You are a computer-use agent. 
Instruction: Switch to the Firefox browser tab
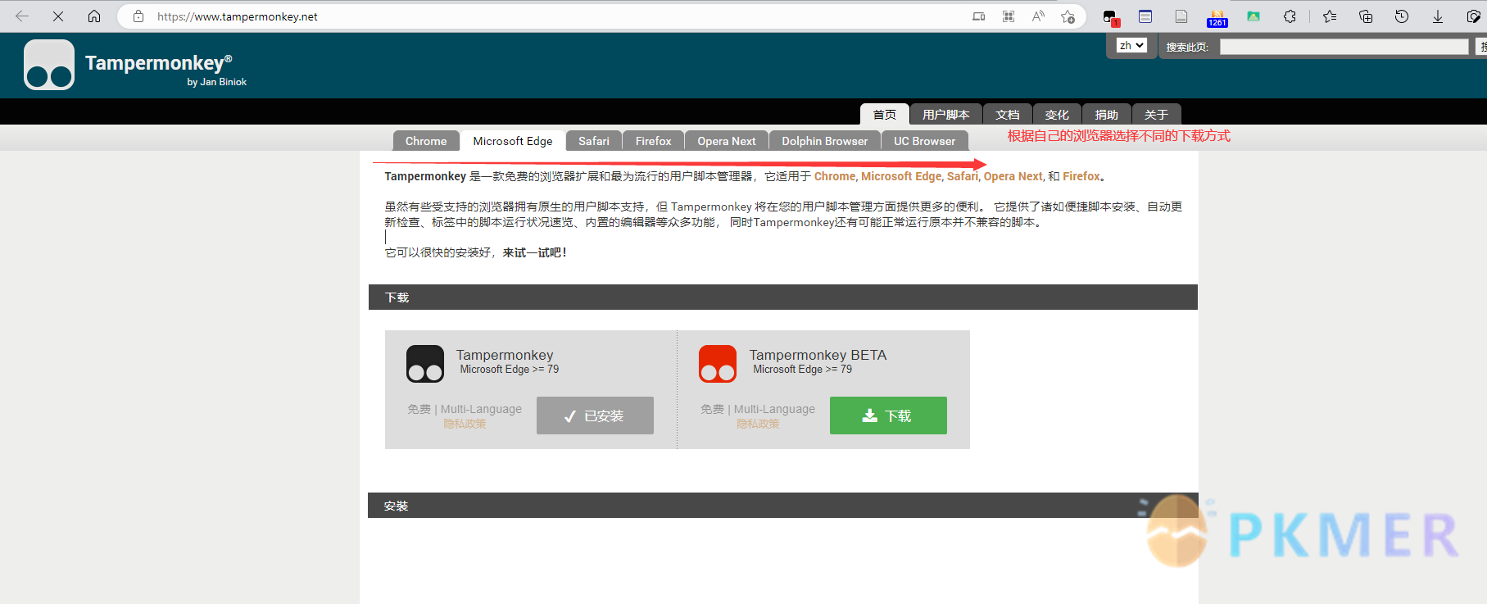(654, 141)
